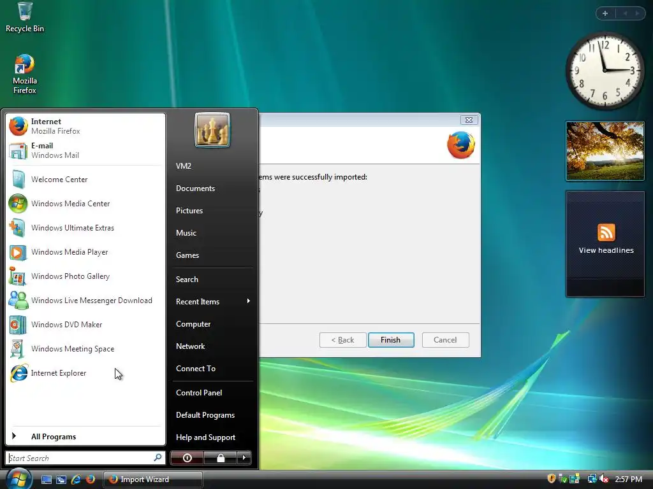Click the green checkmark tray icon

pos(562,479)
